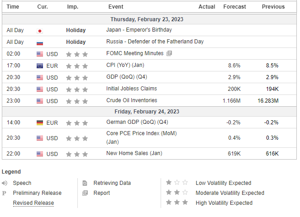Click the Preliminary Release P icon
This screenshot has height=217, width=300.
pyautogui.click(x=5, y=193)
